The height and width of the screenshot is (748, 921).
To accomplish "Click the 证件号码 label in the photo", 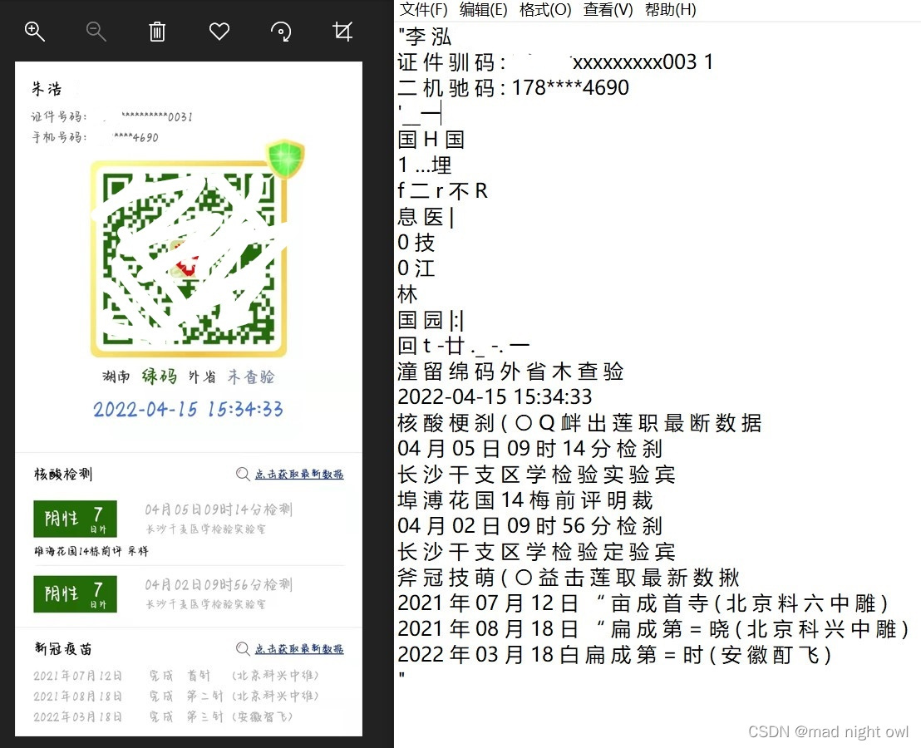I will 59,116.
